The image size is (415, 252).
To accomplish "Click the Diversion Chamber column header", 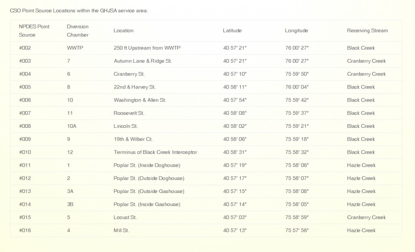I will click(77, 31).
